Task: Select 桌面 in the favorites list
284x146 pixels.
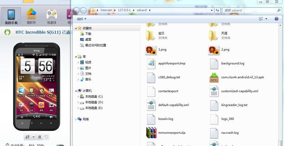Action: pyautogui.click(x=88, y=39)
